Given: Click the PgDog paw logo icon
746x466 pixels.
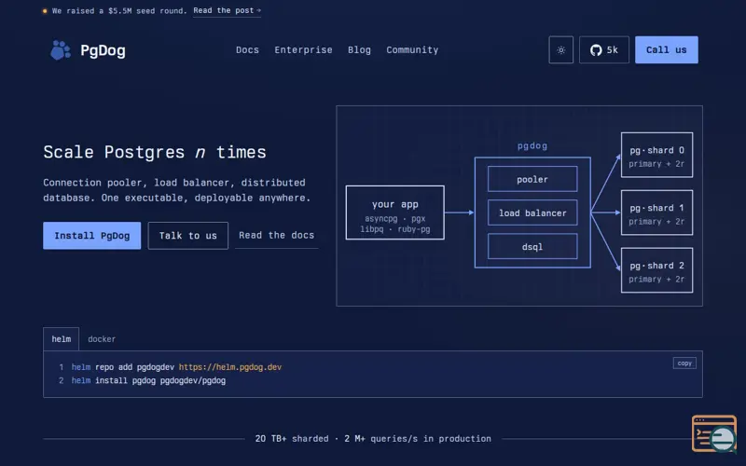Looking at the screenshot, I should (61, 50).
